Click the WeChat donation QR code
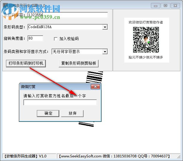183x161 pixels. pyautogui.click(x=146, y=40)
